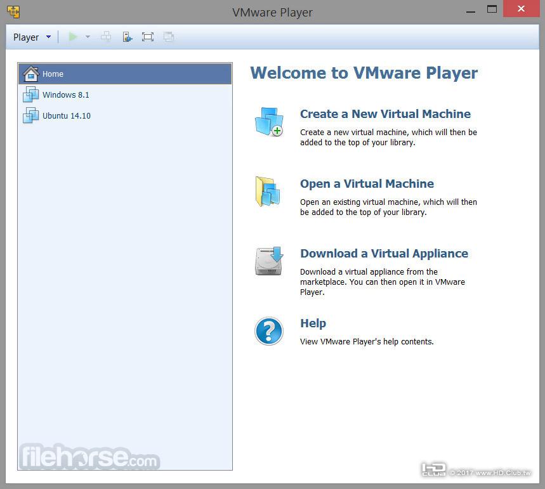Click the Unity mode toolbar icon
The image size is (545, 489).
169,37
